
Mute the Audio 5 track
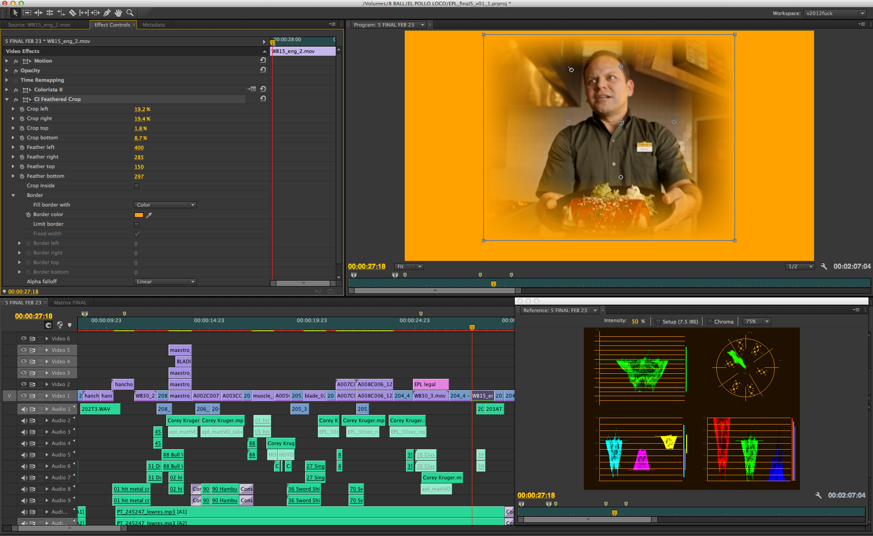pos(24,455)
